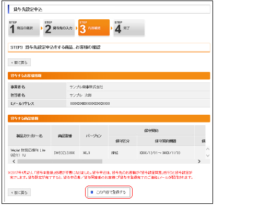The image size is (272, 207).
Task: Click the 貸与する商品情報 orange section header
Action: click(x=109, y=118)
